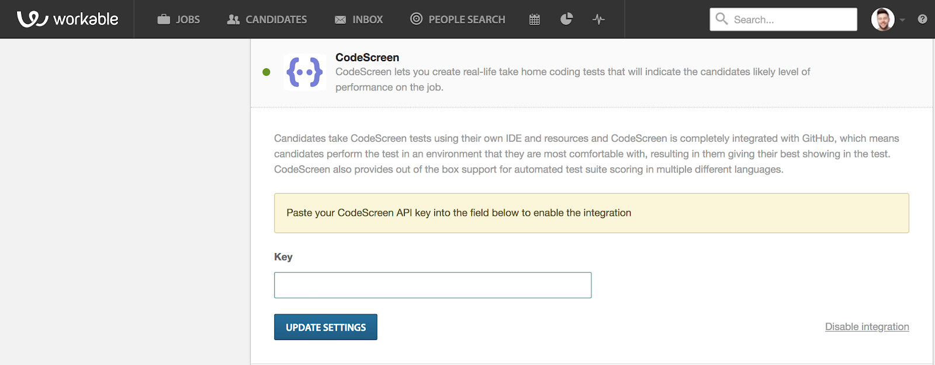Open the calendar icon in the top bar

point(534,19)
